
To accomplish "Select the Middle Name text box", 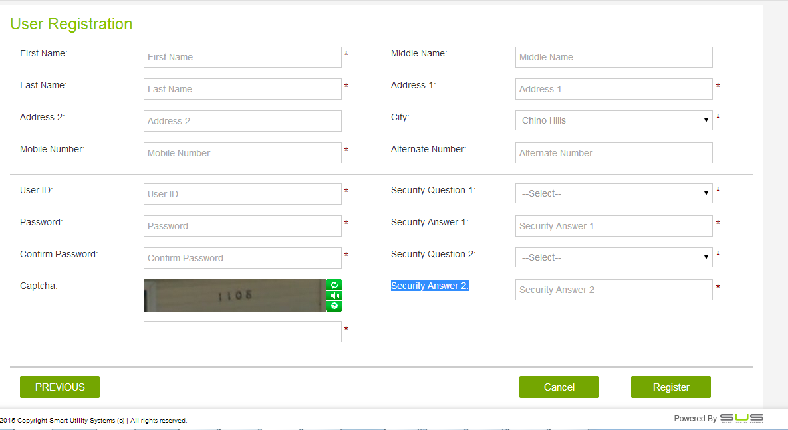I will [x=613, y=57].
